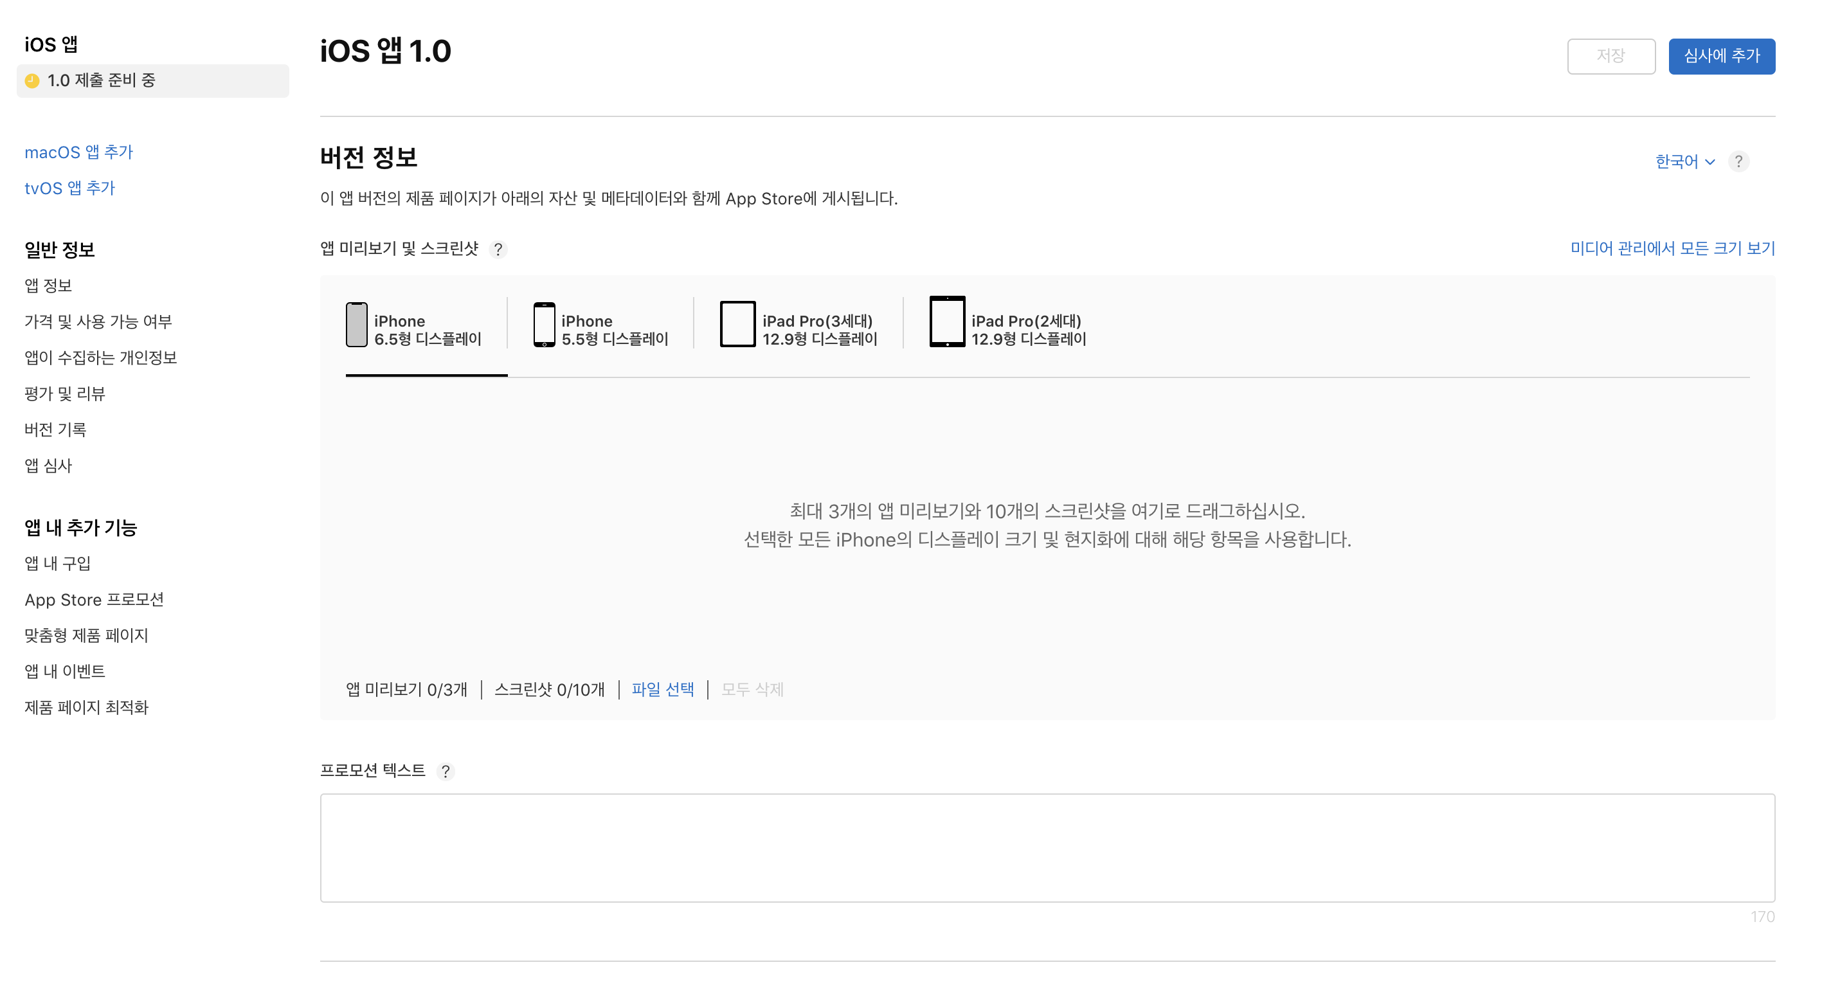Viewport: 1840px width, 985px height.
Task: Open 미디어 관리에서 모든 크기 보기 link
Action: click(x=1672, y=249)
